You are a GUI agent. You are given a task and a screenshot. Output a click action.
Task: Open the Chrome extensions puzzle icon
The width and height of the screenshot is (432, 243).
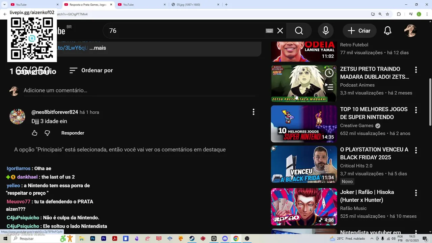pos(399,14)
